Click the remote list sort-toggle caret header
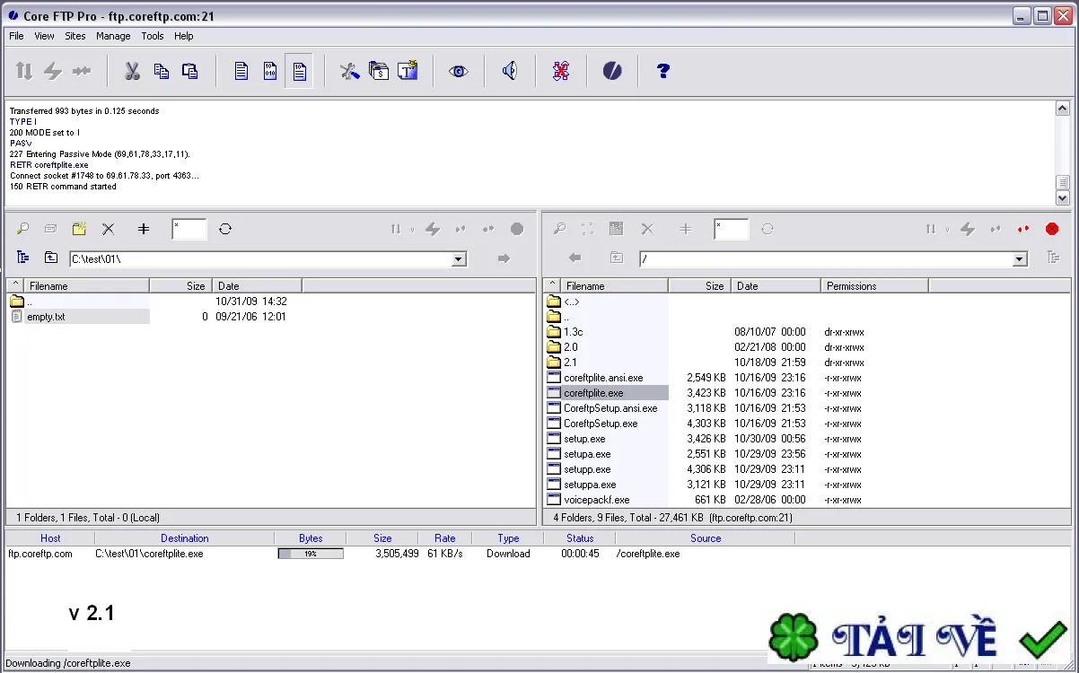1079x673 pixels. (x=553, y=286)
